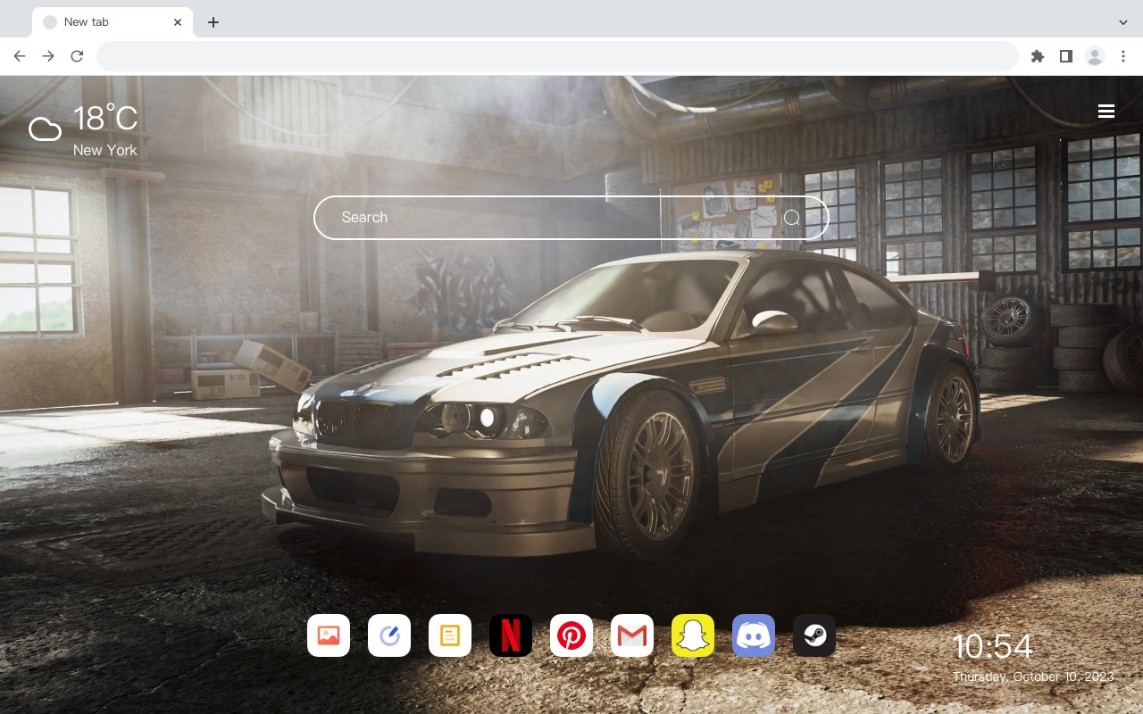Image resolution: width=1143 pixels, height=714 pixels.
Task: Open the yellow notes shortcut icon
Action: pos(450,635)
